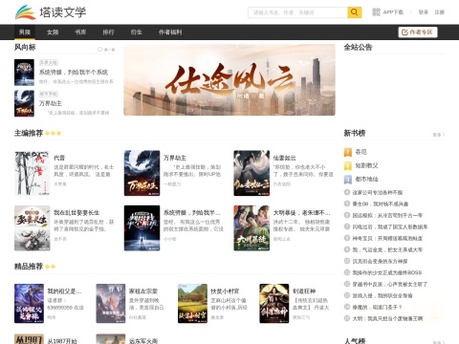Image resolution: width=459 pixels, height=344 pixels.
Task: Open 神奇宝贝 entry in 新书榜
Action: click(387, 238)
